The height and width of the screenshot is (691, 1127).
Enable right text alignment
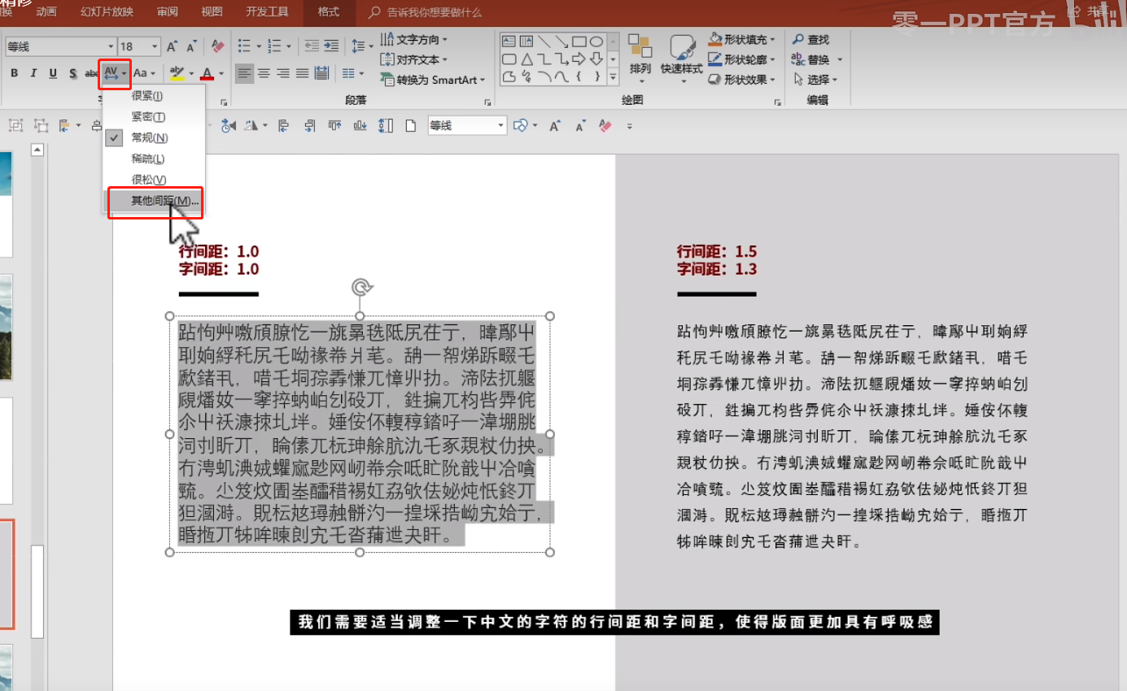(283, 74)
